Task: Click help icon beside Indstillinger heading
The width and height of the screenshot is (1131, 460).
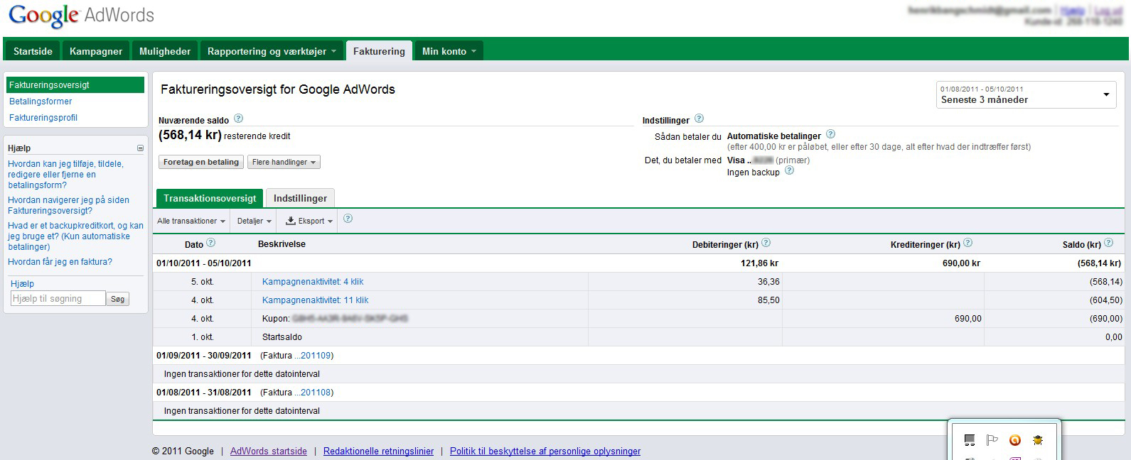Action: [699, 119]
